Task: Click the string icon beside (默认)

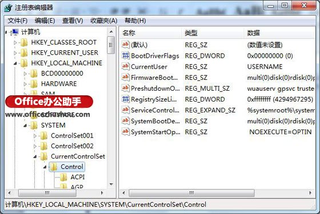Action: (x=125, y=45)
